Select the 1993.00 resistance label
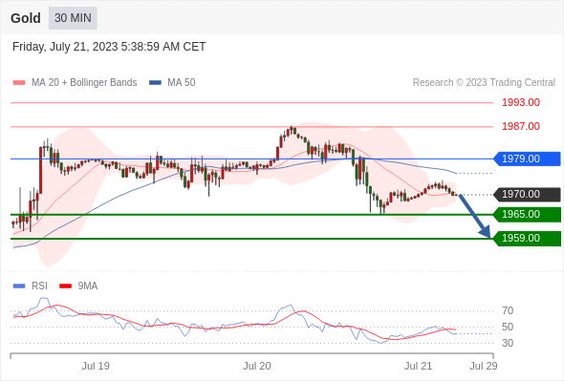 pyautogui.click(x=521, y=102)
